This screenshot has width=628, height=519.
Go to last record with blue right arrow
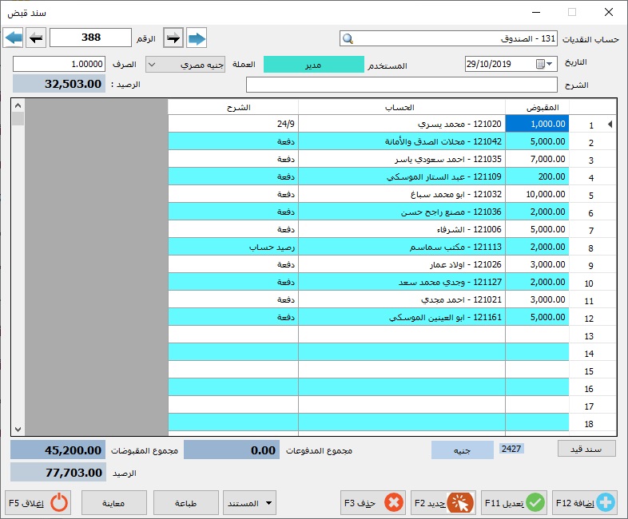click(x=197, y=38)
